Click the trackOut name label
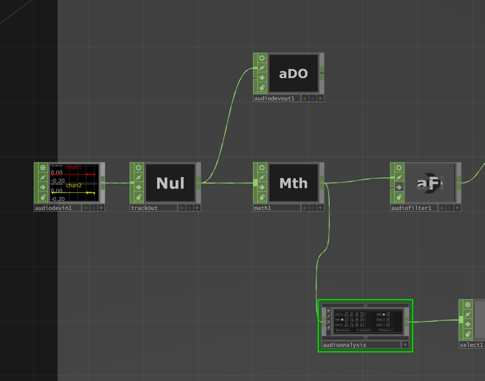This screenshot has height=381, width=485. coord(153,208)
